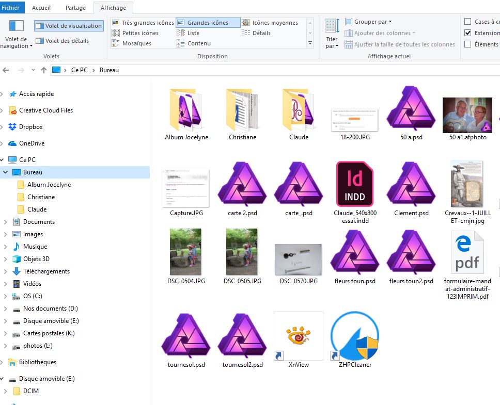This screenshot has width=500, height=405.
Task: Toggle the Éléments masqués checkbox
Action: 468,44
